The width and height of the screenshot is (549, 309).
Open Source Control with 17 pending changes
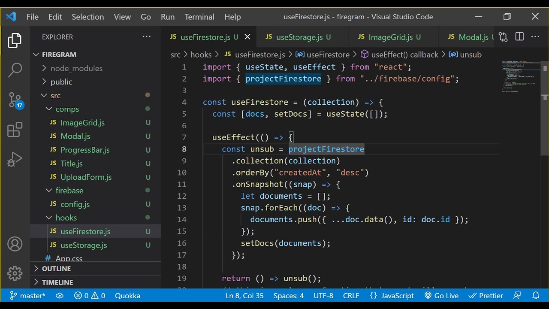point(15,100)
